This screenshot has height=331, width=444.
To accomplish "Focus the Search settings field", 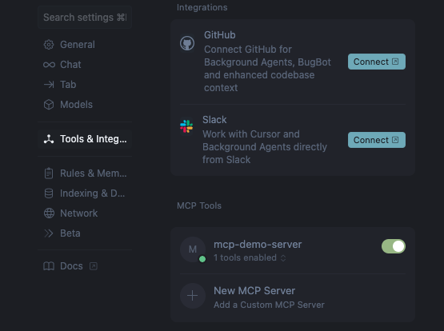I will [x=85, y=18].
